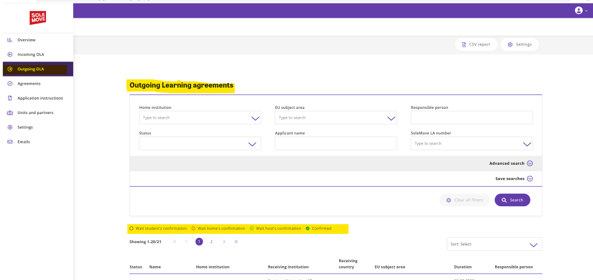
Task: Click the purple Search button
Action: 512,200
